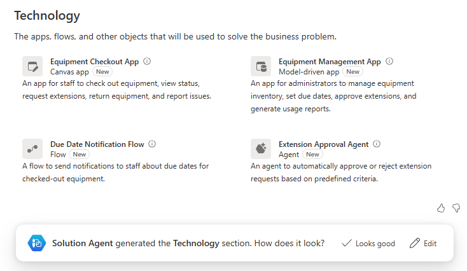Select the Due Date Notification Flow title
The image size is (467, 271).
point(97,144)
